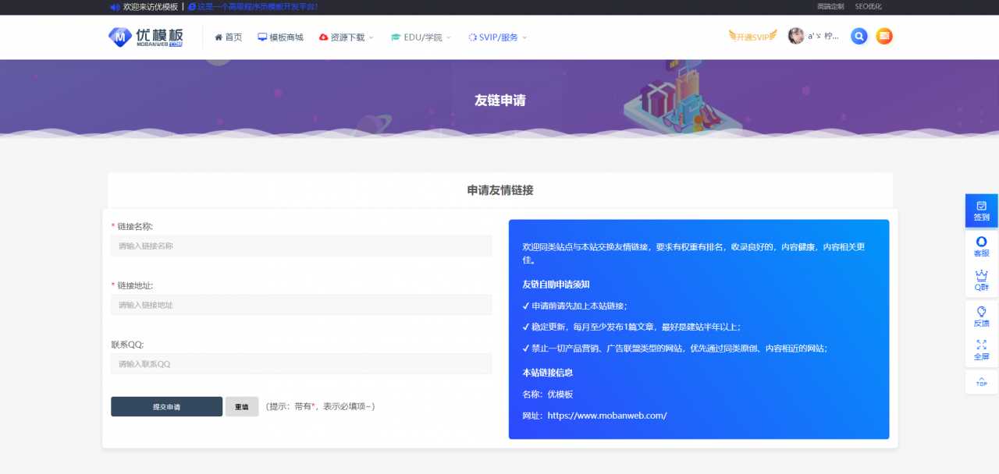Select 模板商城 from the navigation bar
The height and width of the screenshot is (474, 999).
(x=281, y=36)
